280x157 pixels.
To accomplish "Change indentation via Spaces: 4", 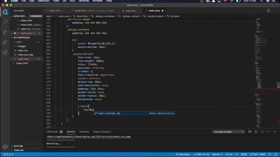I will pos(217,154).
